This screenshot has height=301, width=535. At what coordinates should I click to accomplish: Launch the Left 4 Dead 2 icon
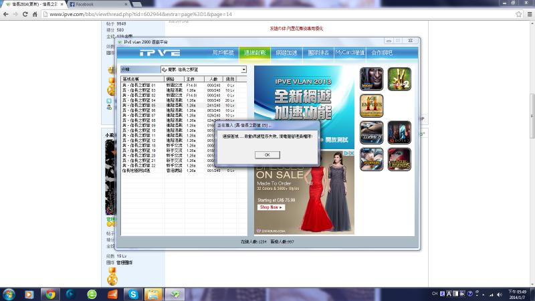click(x=399, y=80)
